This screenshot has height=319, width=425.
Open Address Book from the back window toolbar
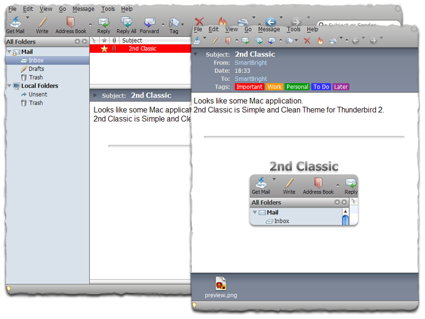(x=71, y=26)
